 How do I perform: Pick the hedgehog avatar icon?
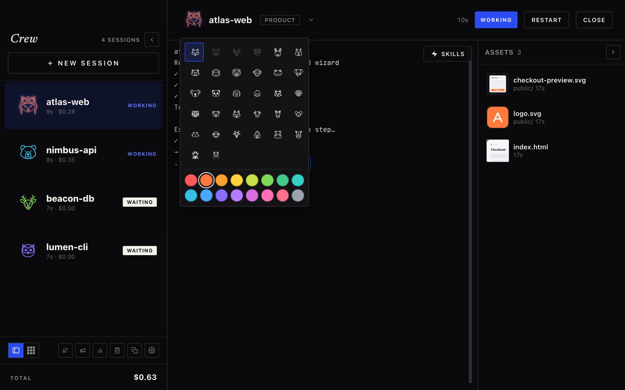coord(216,73)
